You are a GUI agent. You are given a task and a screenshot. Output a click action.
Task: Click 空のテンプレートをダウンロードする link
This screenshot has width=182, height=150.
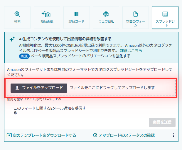coord(44,135)
